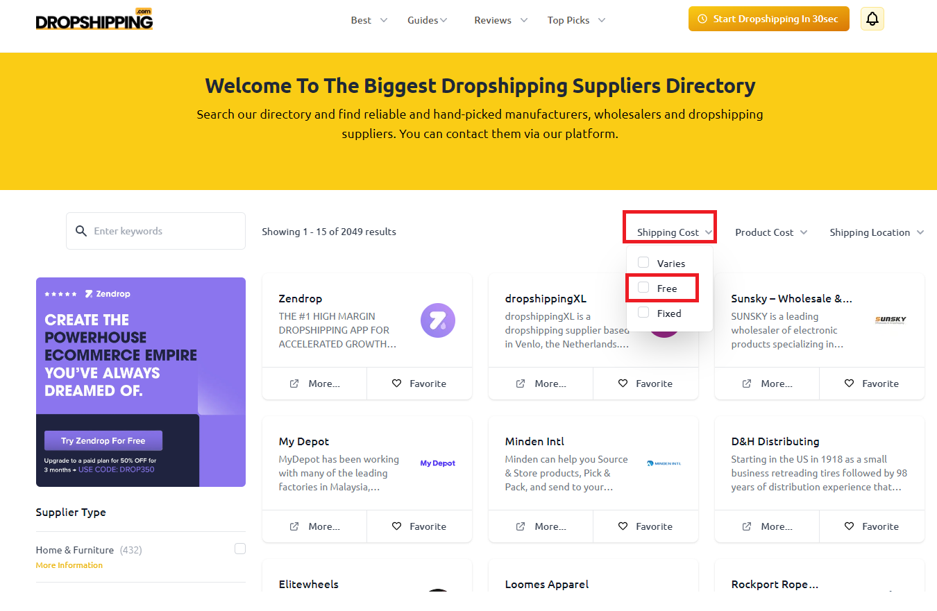Viewport: 937px width, 611px height.
Task: Open the Product Cost filter dropdown
Action: tap(771, 232)
